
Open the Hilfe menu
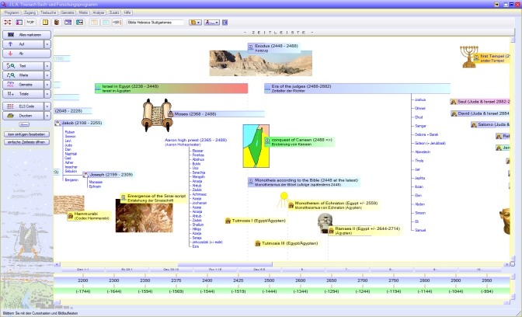tap(127, 12)
